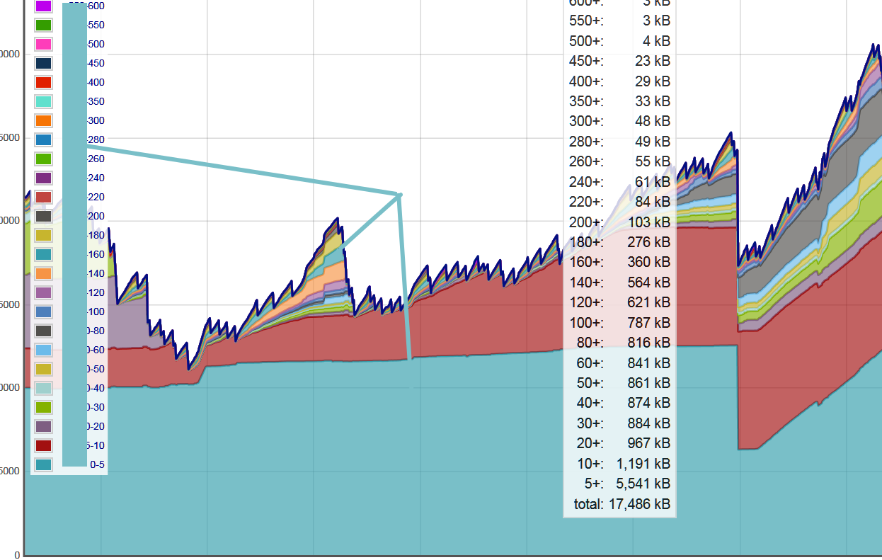Select the bright orange 300 legend swatch
The height and width of the screenshot is (560, 882).
pyautogui.click(x=43, y=121)
